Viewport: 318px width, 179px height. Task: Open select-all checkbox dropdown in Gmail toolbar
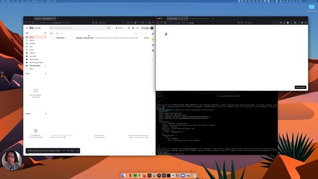coord(53,33)
